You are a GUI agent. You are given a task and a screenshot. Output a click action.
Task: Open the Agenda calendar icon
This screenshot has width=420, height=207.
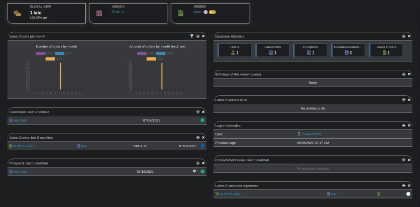point(99,13)
